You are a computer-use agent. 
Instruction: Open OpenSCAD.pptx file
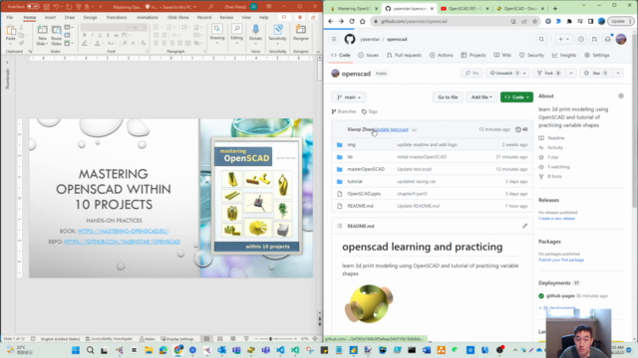click(364, 194)
